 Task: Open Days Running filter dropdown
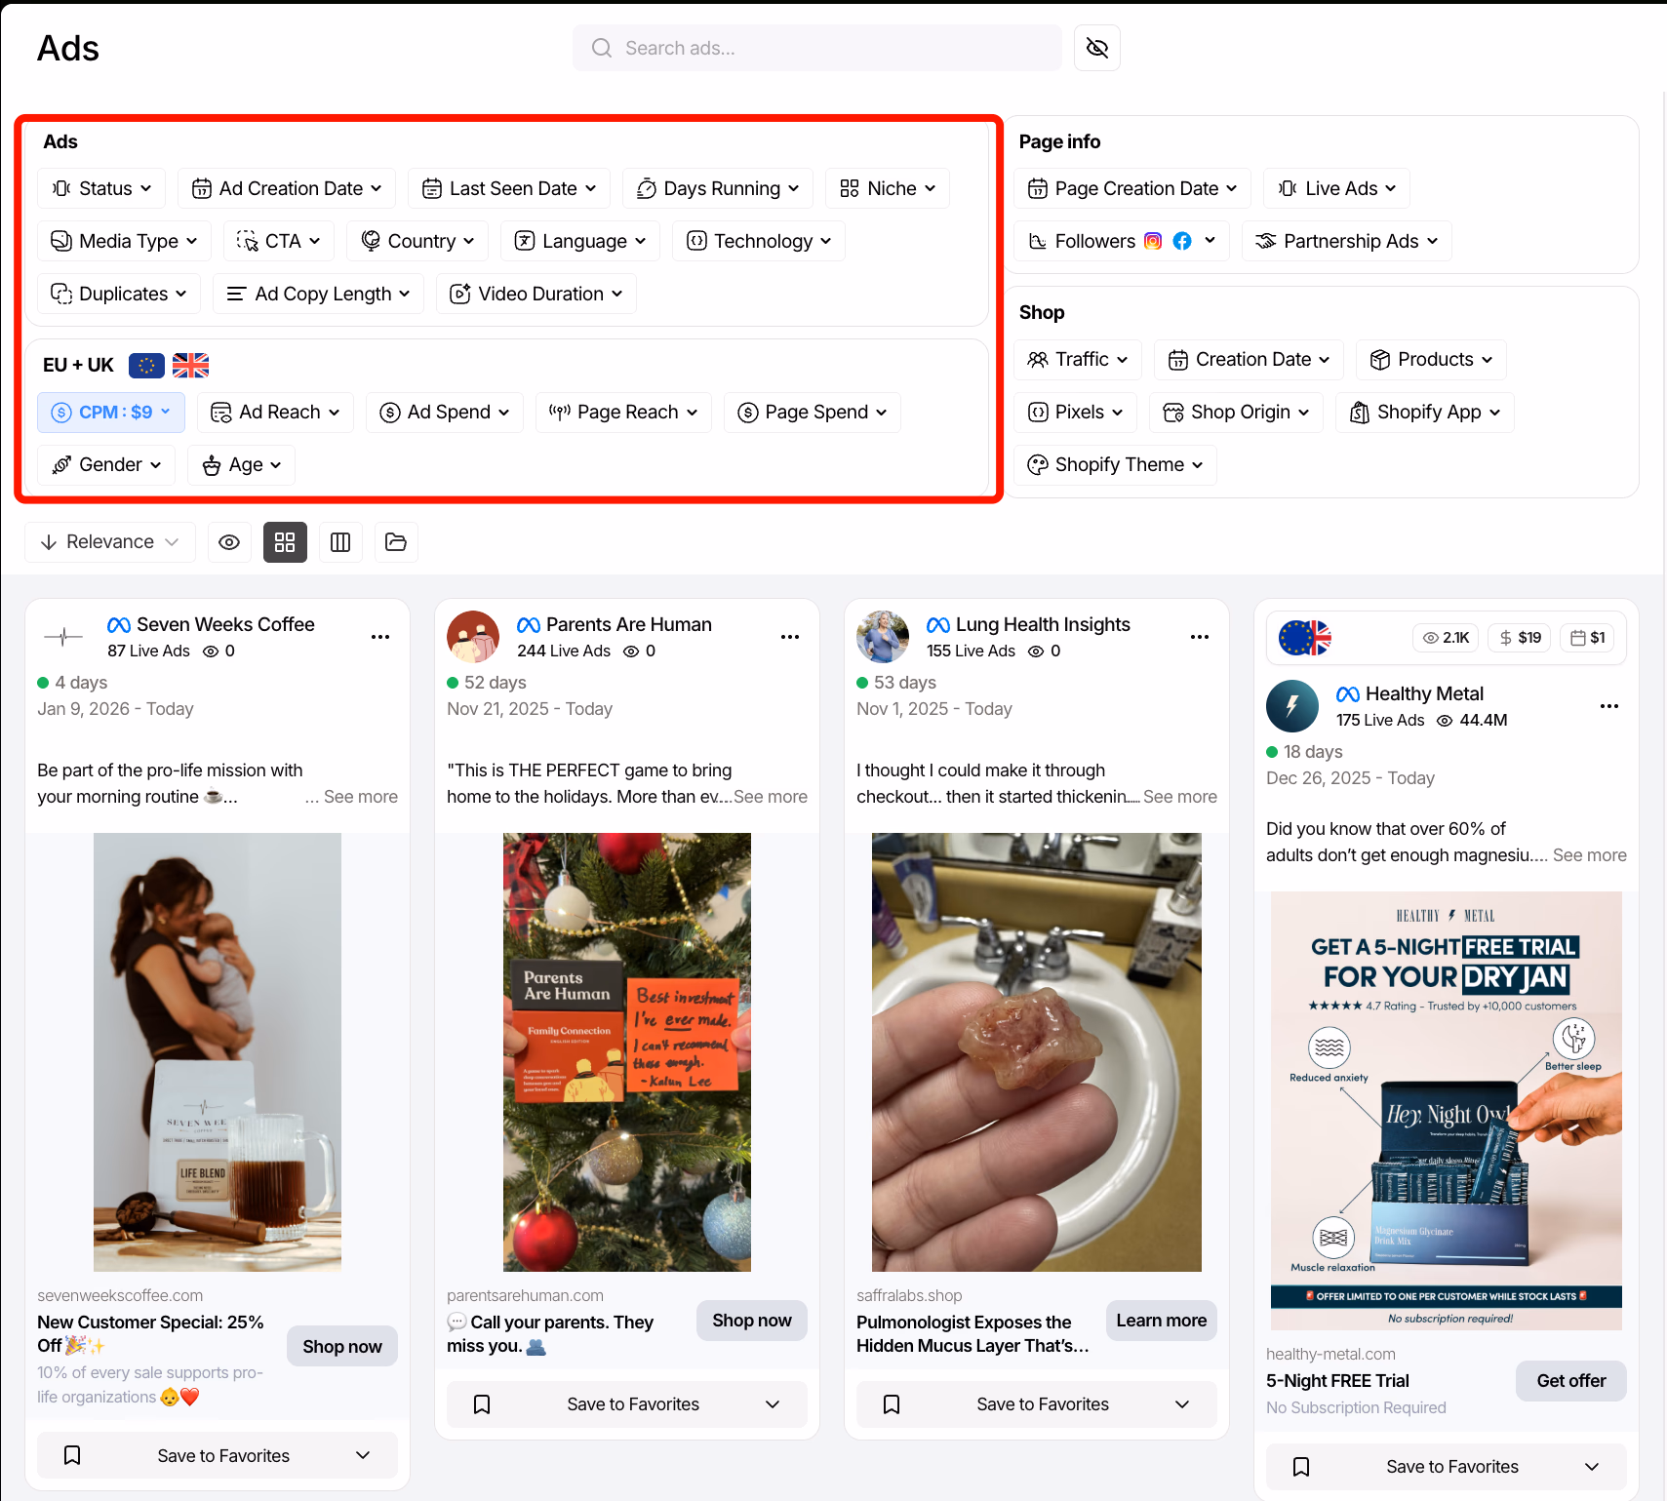point(718,188)
